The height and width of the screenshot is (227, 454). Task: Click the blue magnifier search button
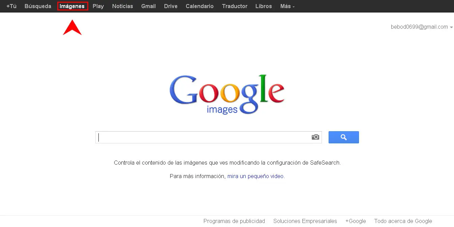click(x=343, y=137)
